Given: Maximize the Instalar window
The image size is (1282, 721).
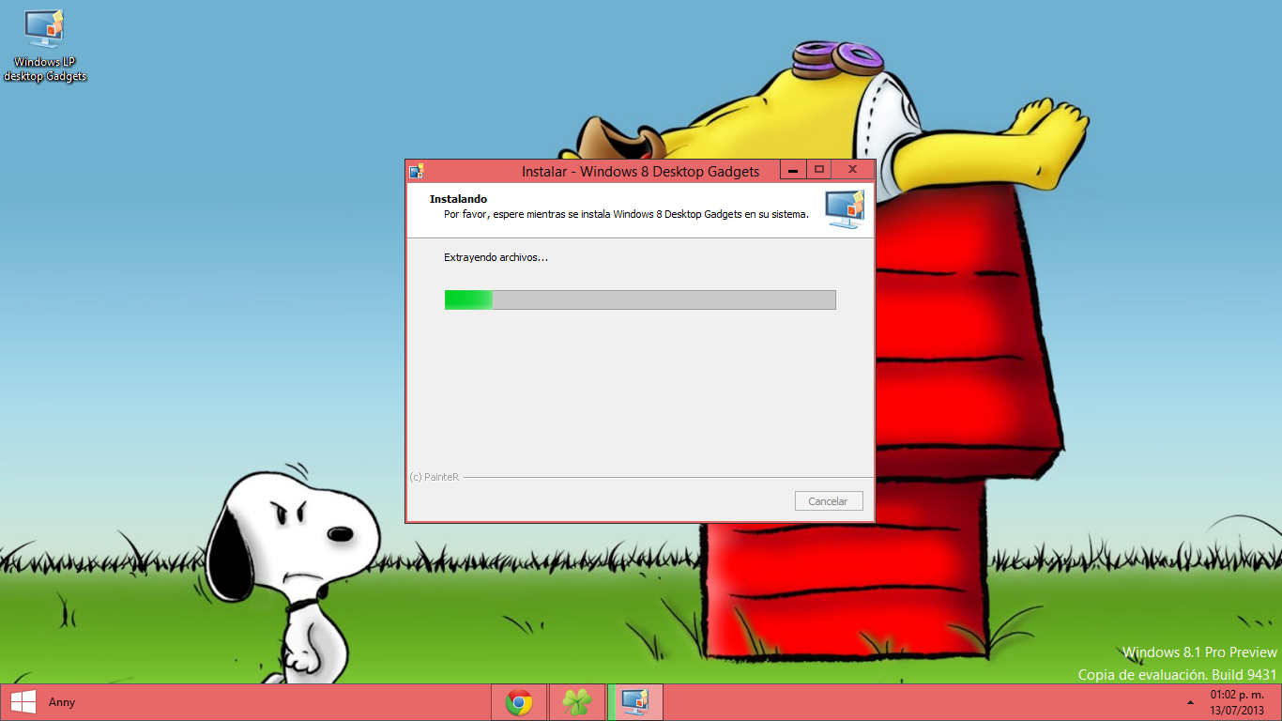Looking at the screenshot, I should pos(819,170).
